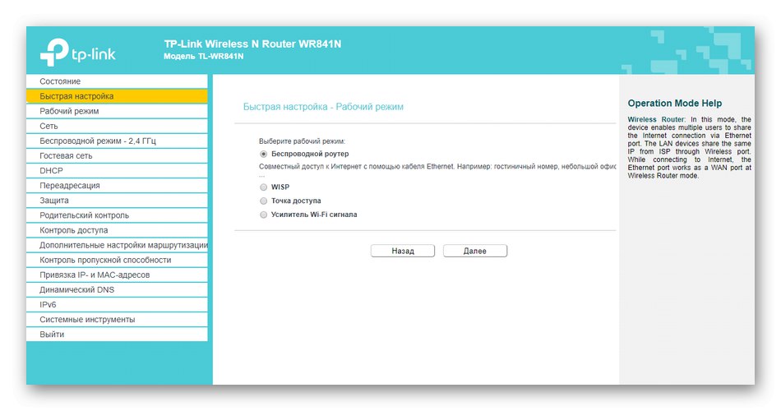781x411 pixels.
Task: Select the Точка доступа radio option
Action: point(264,201)
